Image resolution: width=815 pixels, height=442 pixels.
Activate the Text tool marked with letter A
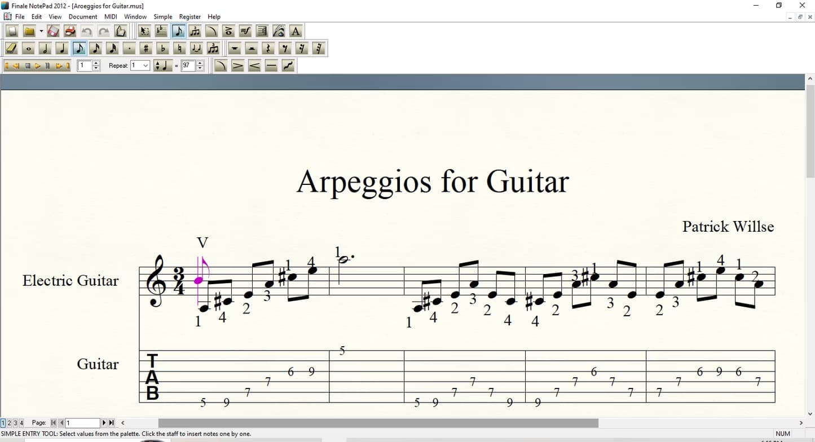pos(296,31)
